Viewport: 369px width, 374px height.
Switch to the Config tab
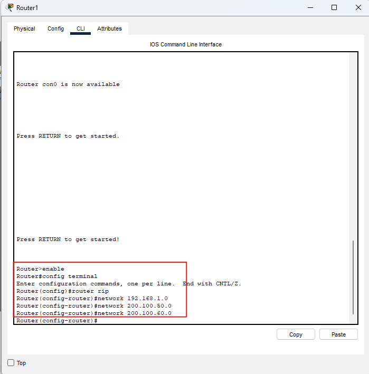55,28
